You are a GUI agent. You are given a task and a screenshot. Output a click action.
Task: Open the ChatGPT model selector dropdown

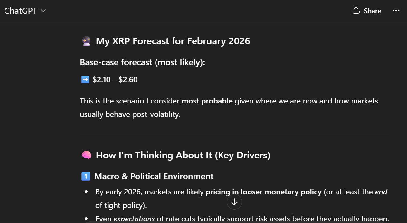25,11
